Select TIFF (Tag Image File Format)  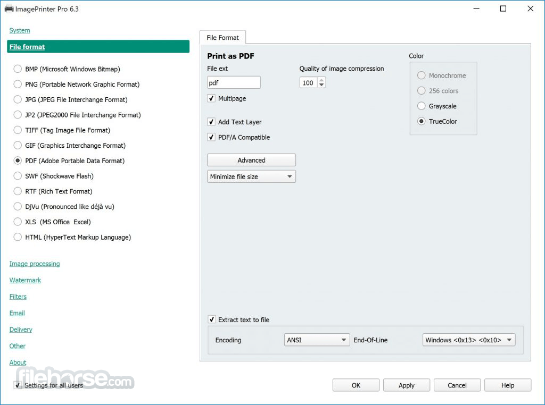pyautogui.click(x=18, y=130)
